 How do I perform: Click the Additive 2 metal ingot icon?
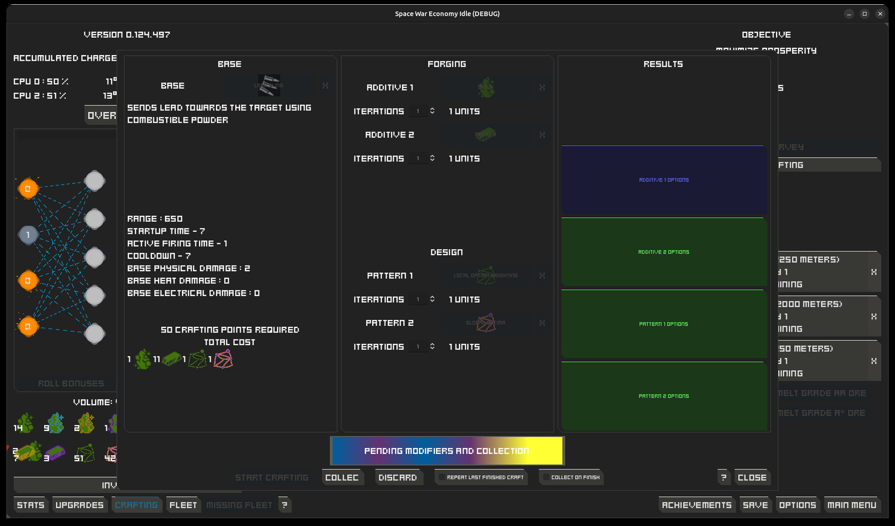tap(485, 135)
